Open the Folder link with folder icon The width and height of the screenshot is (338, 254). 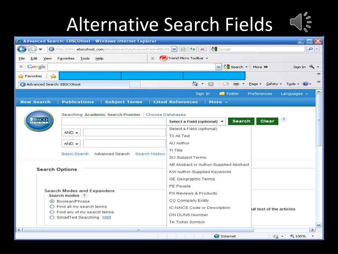coord(229,94)
